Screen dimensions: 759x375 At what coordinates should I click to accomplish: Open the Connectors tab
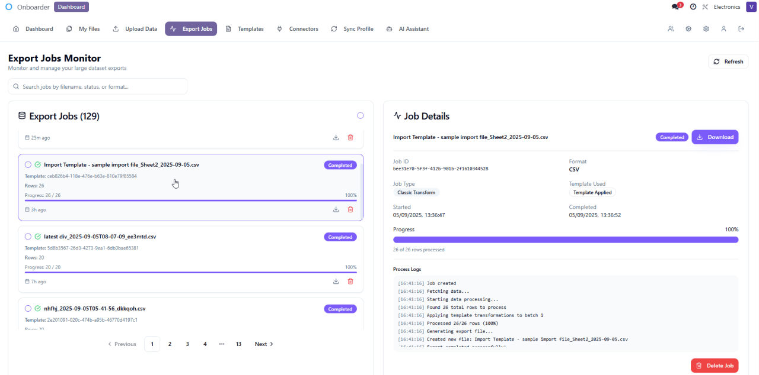pyautogui.click(x=297, y=28)
